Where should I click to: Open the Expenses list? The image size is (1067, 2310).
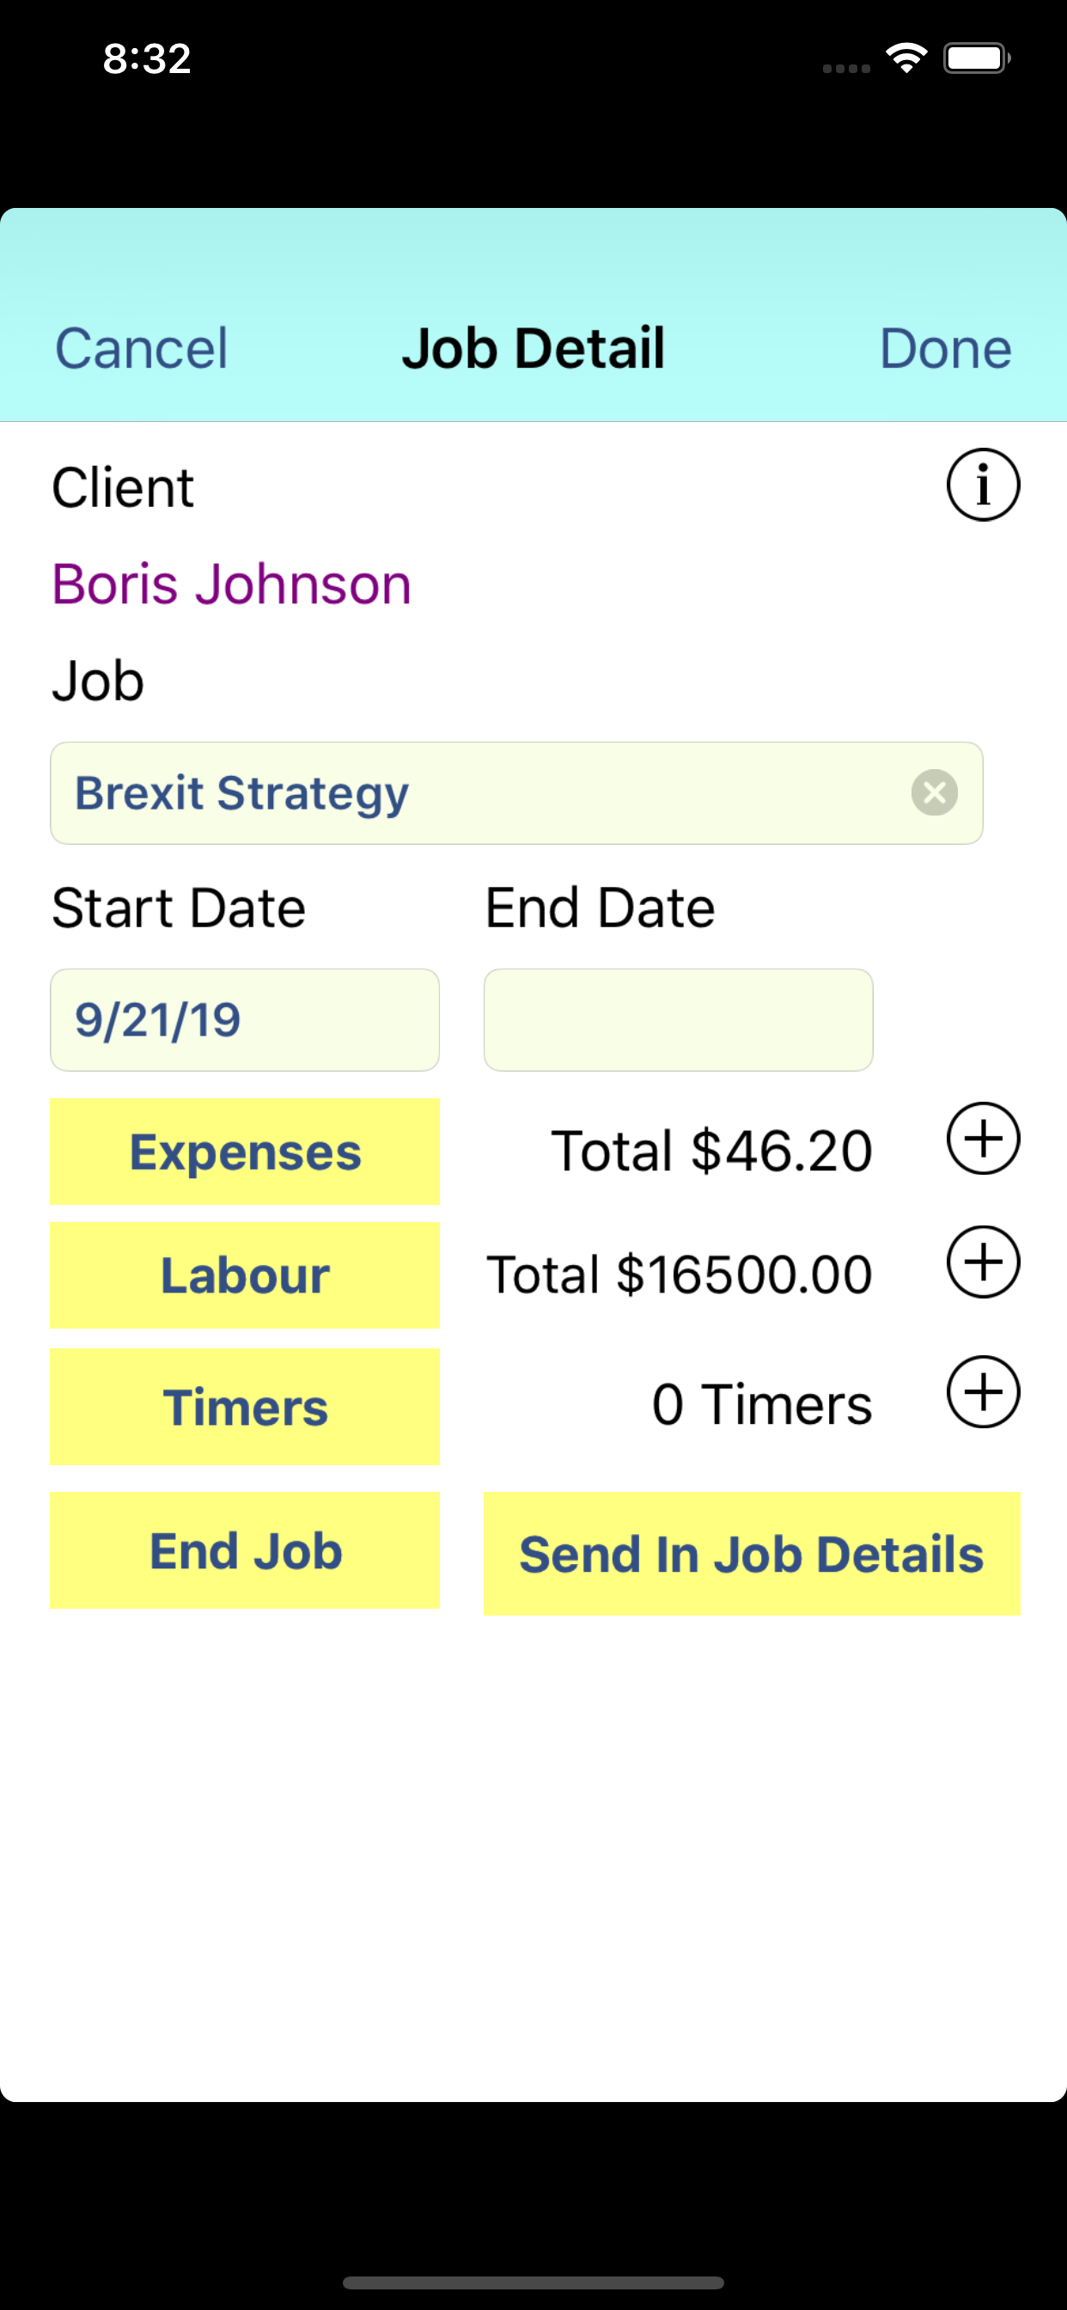(x=245, y=1152)
